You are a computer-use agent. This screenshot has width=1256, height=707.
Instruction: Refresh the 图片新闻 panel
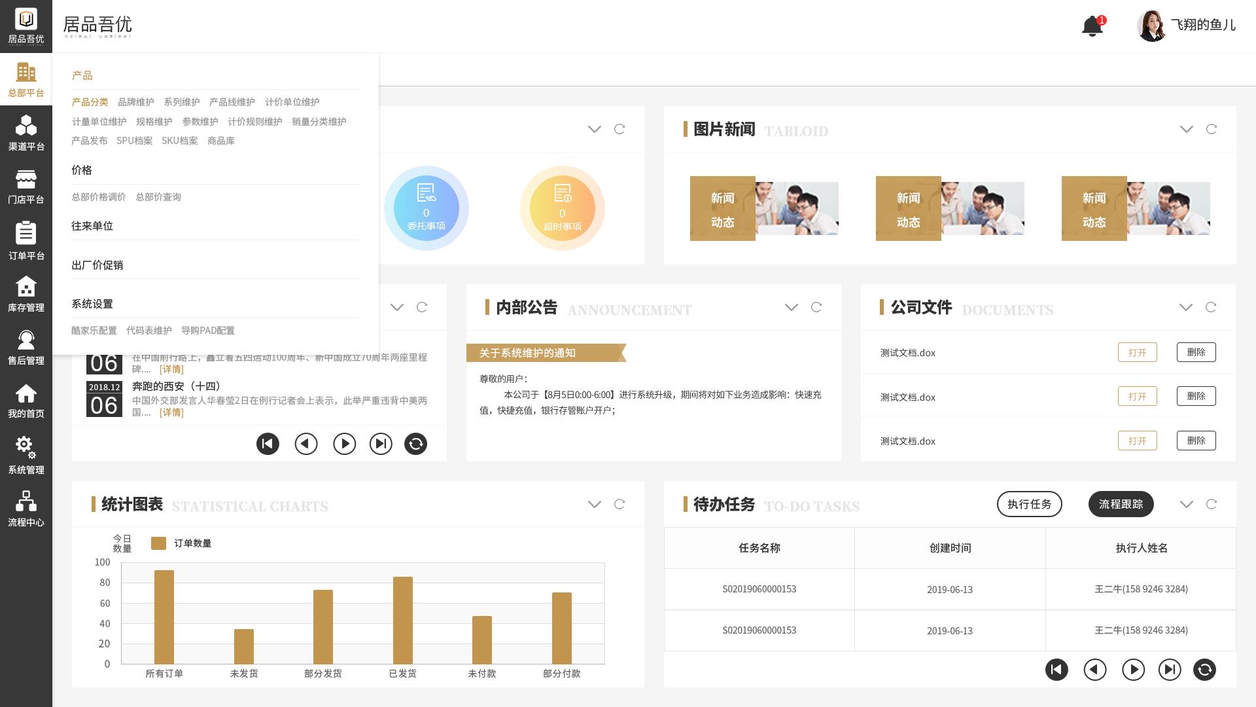(1212, 130)
